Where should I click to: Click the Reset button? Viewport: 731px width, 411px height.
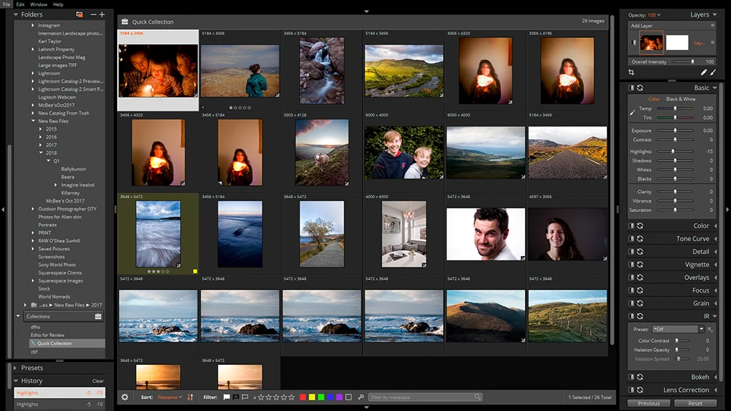pos(695,404)
